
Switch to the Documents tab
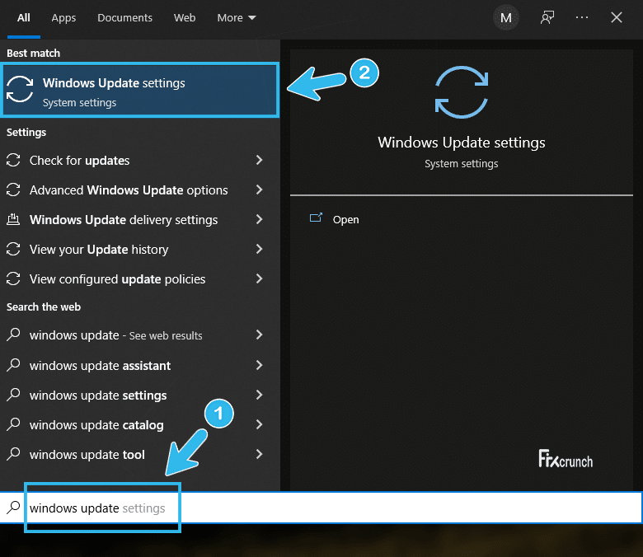click(124, 17)
